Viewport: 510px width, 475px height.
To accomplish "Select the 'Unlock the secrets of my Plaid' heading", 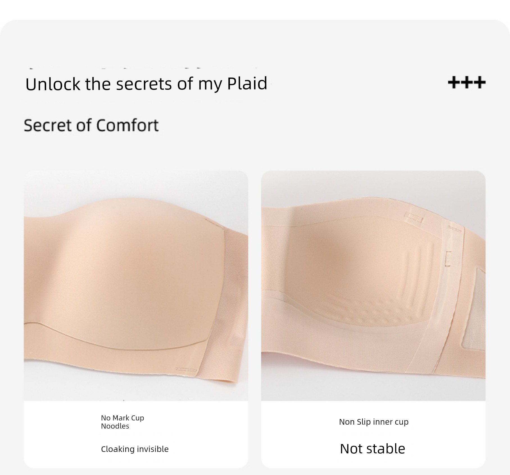I will [x=146, y=84].
